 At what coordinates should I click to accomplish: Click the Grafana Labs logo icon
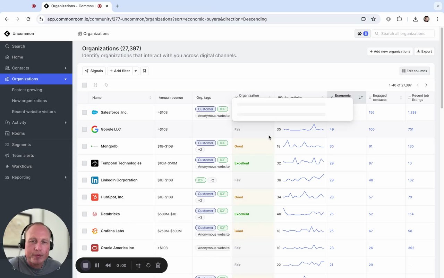click(x=95, y=231)
